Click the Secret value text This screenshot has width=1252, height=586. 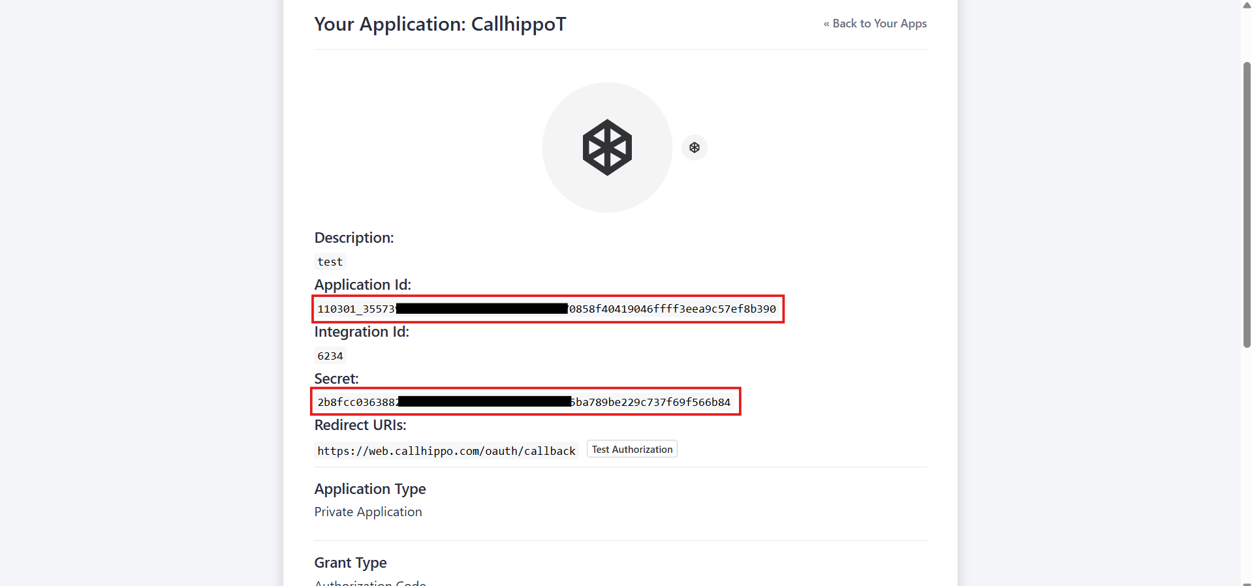524,402
